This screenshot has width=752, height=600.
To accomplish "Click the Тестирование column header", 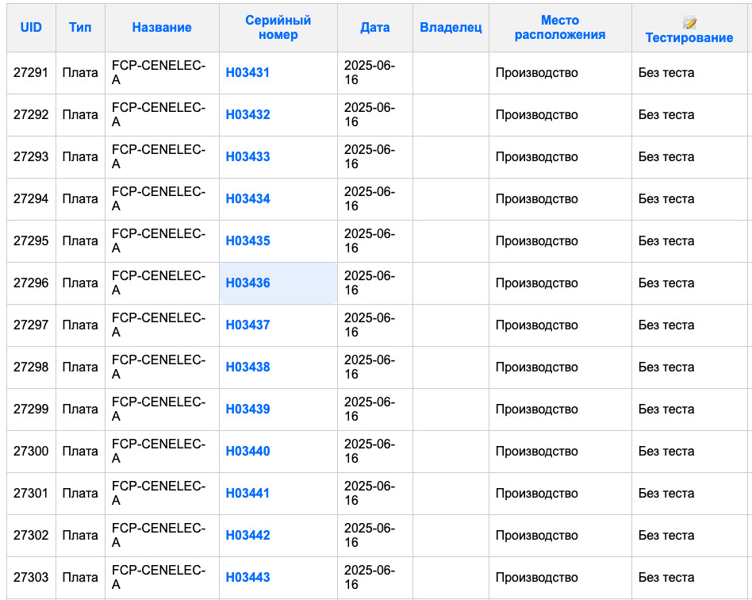I will point(689,37).
